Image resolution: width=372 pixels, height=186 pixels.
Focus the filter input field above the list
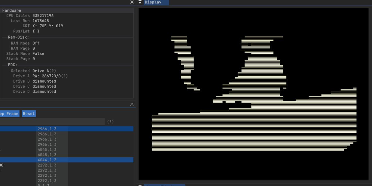52,122
